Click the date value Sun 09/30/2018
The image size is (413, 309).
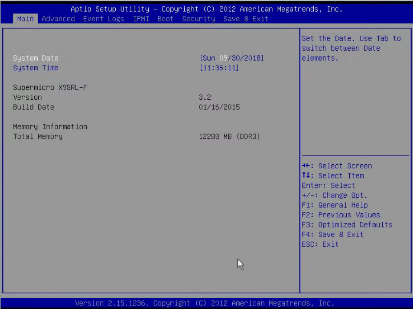tap(231, 58)
